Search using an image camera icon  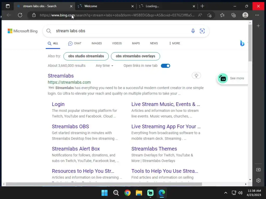click(x=202, y=31)
